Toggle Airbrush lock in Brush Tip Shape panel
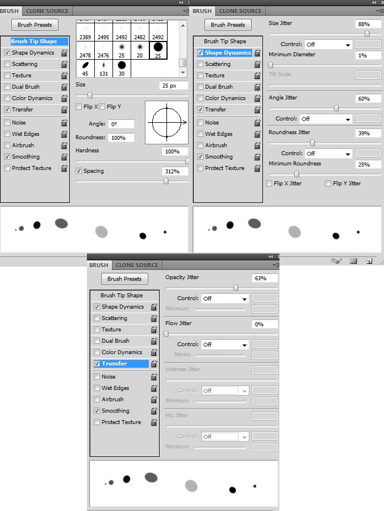The height and width of the screenshot is (511, 384). pyautogui.click(x=64, y=146)
